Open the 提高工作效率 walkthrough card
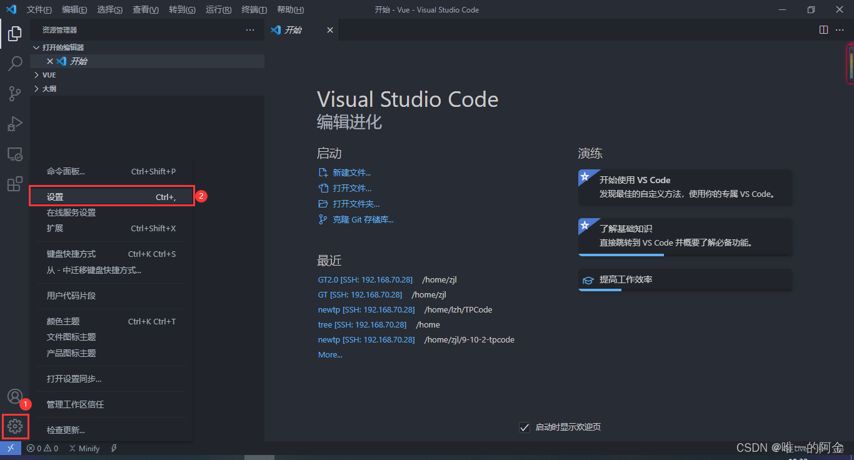The height and width of the screenshot is (460, 854). [685, 280]
